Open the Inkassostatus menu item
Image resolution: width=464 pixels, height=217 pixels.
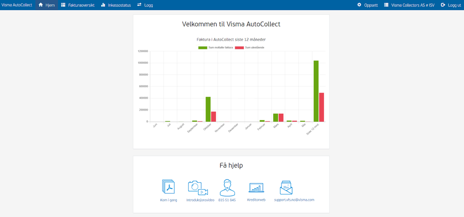pyautogui.click(x=116, y=5)
